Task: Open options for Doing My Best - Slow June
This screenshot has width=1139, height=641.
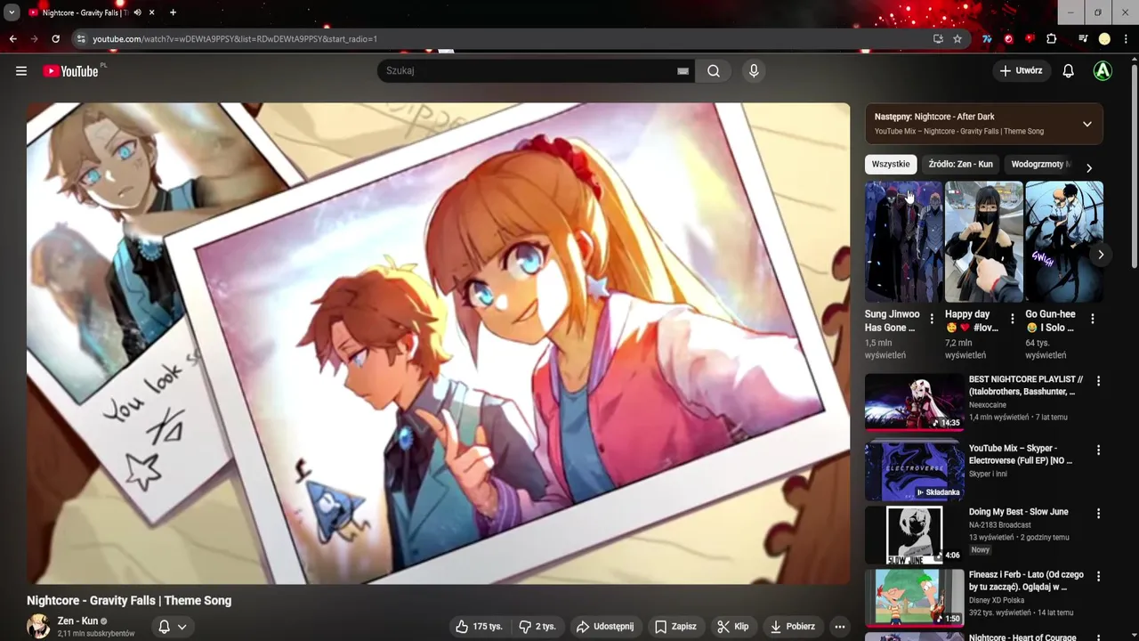Action: click(x=1098, y=514)
